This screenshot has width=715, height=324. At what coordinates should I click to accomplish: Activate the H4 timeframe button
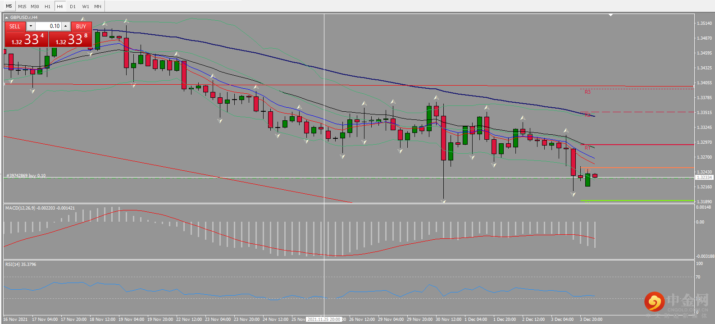(60, 6)
